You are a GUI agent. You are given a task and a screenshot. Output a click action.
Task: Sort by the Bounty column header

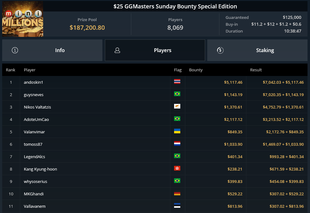196,70
